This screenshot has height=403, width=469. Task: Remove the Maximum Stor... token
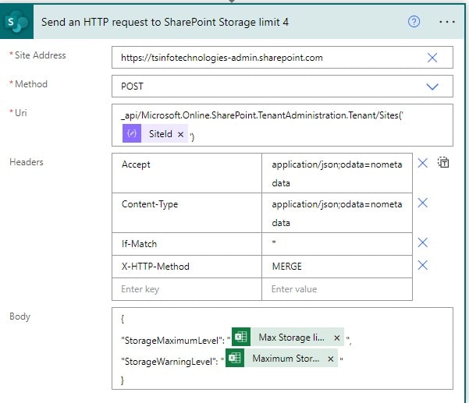[x=331, y=359]
